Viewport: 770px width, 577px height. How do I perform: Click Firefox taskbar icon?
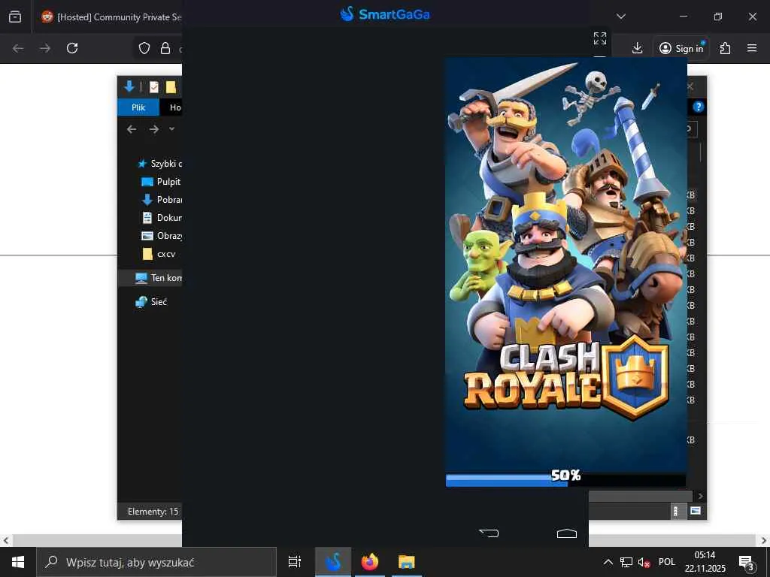coord(370,562)
